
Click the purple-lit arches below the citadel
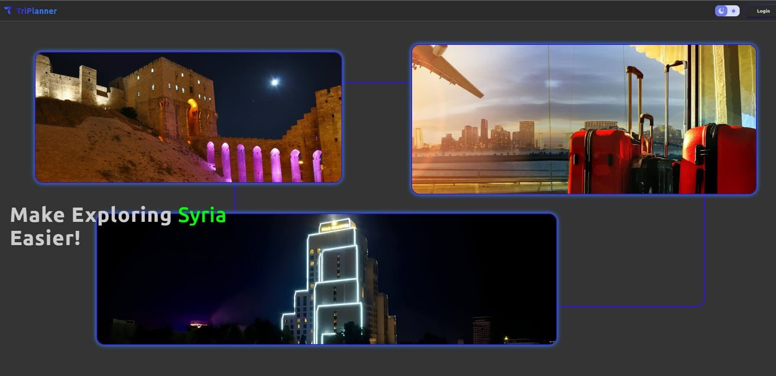coord(261,163)
